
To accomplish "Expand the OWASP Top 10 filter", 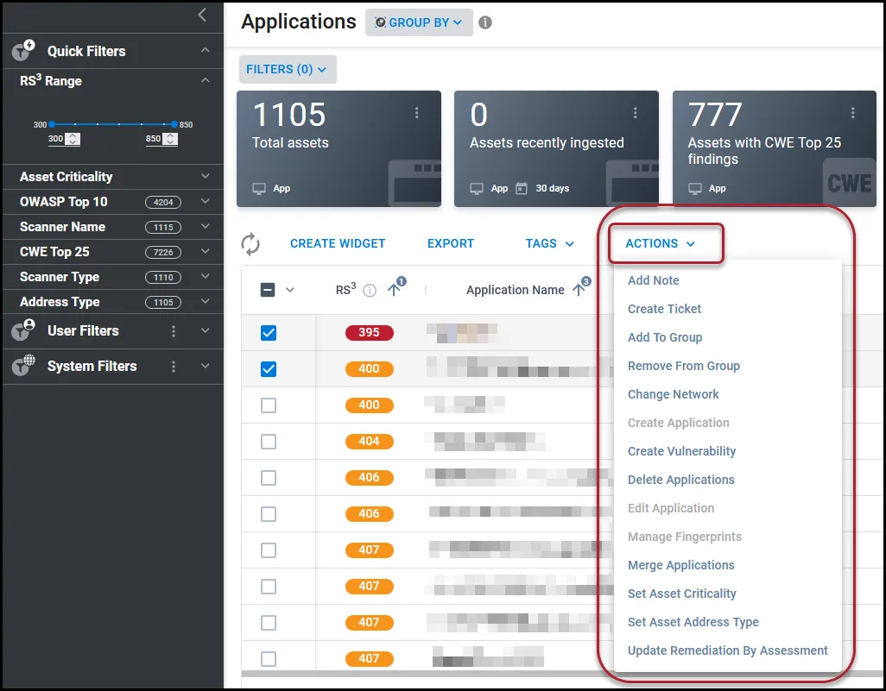I will coord(206,202).
